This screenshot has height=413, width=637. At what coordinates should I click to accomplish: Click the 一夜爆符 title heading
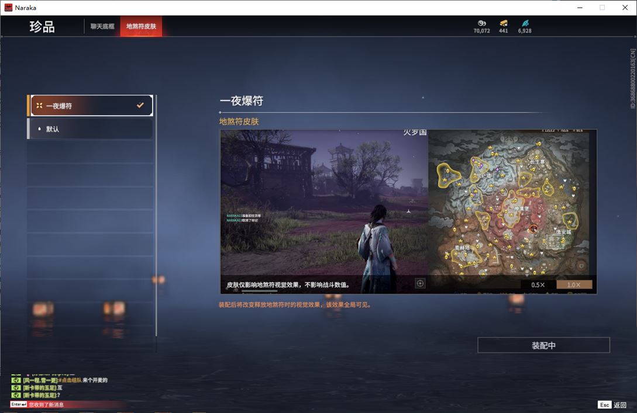click(242, 100)
